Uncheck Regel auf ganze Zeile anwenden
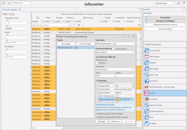The height and width of the screenshot is (130, 187). coord(97,113)
